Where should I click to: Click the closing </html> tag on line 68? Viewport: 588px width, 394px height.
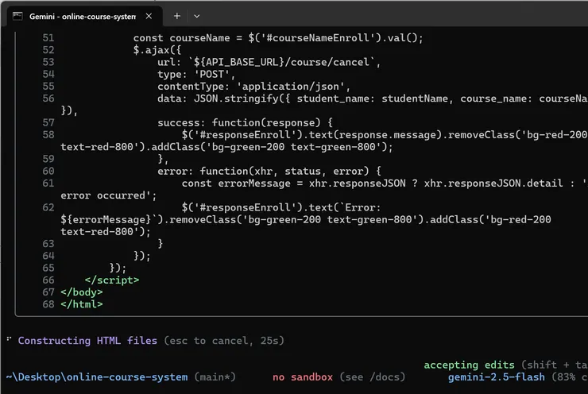(82, 304)
